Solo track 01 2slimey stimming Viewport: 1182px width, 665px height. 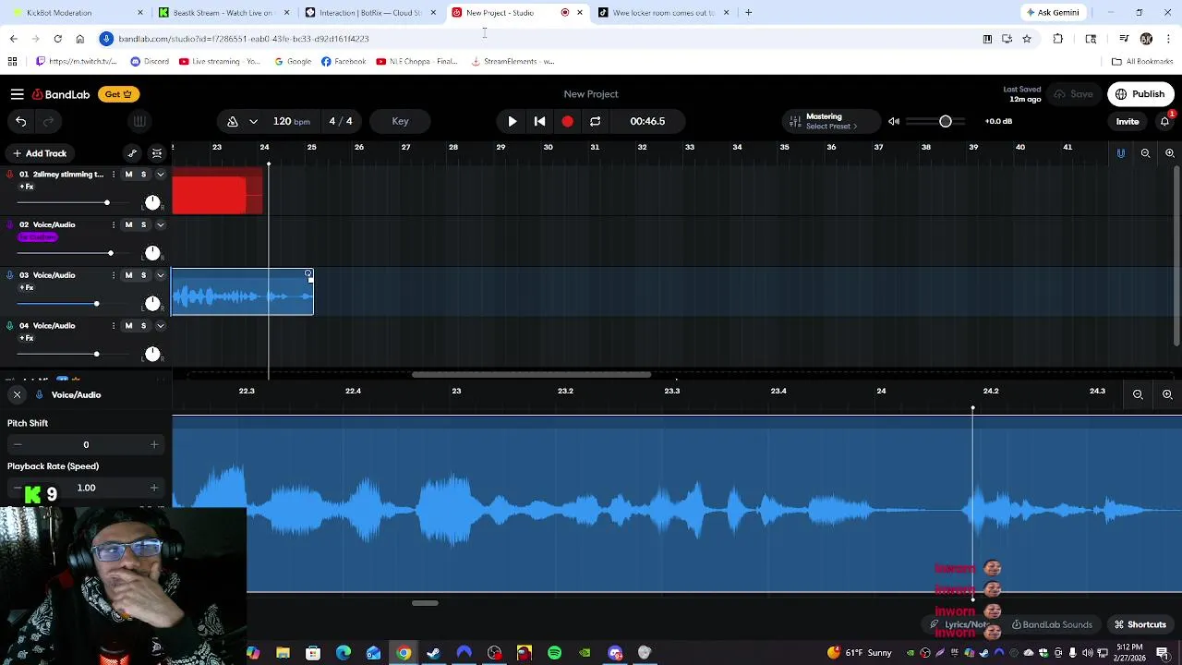pyautogui.click(x=143, y=175)
